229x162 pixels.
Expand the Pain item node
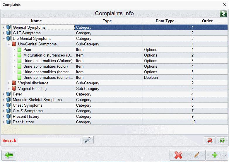[x=14, y=50]
